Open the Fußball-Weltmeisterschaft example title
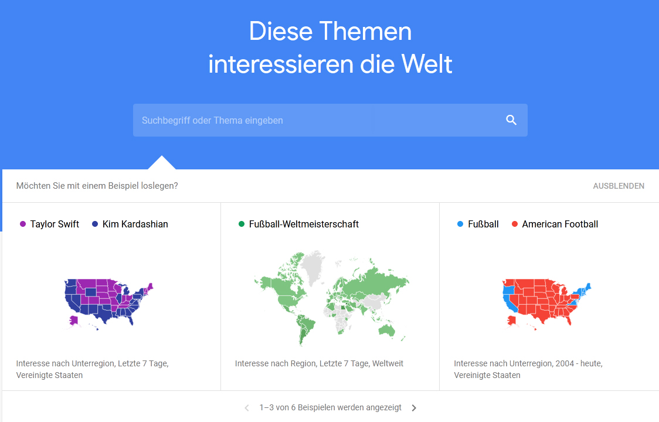 [x=304, y=224]
